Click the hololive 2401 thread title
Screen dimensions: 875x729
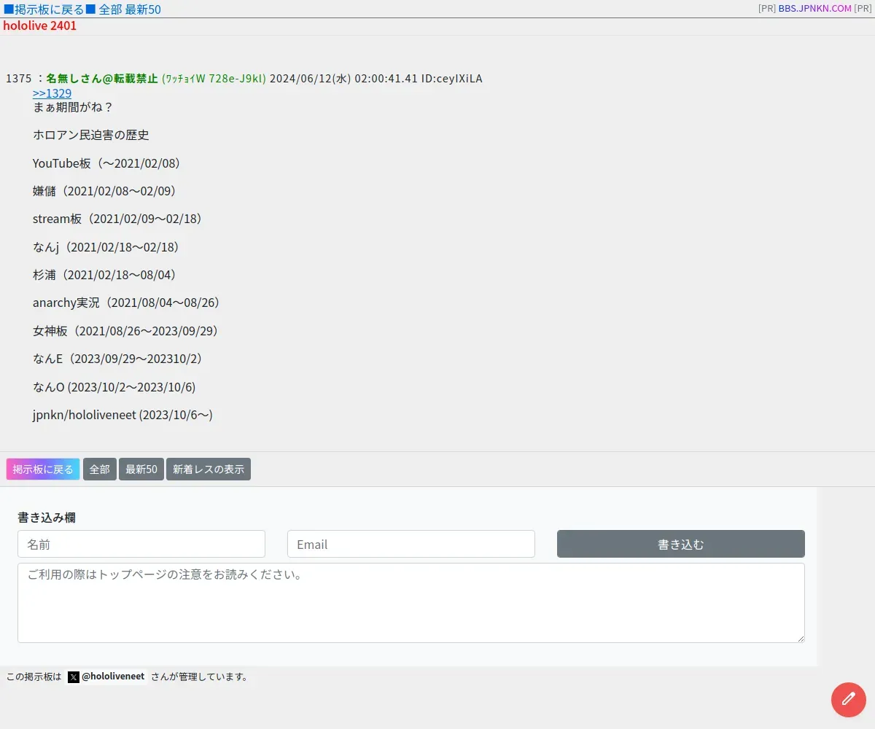(x=40, y=26)
